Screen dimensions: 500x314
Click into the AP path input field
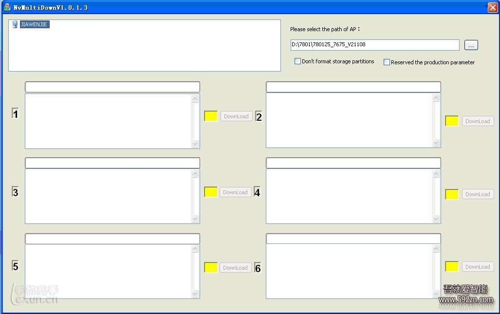[374, 45]
